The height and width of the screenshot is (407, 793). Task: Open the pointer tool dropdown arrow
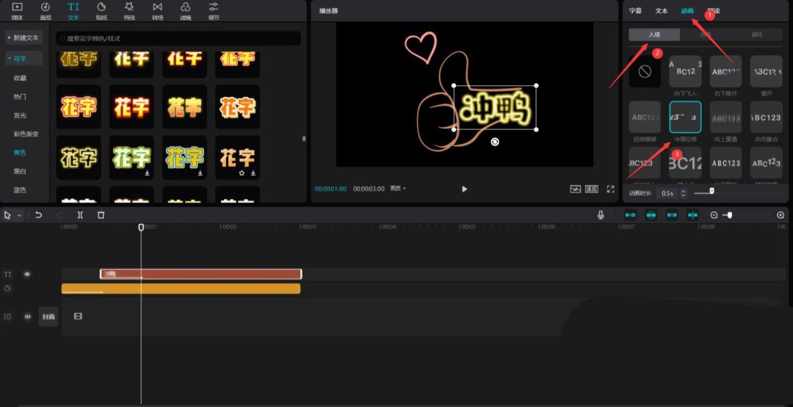[x=19, y=215]
